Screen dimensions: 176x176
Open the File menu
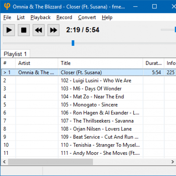click(7, 17)
